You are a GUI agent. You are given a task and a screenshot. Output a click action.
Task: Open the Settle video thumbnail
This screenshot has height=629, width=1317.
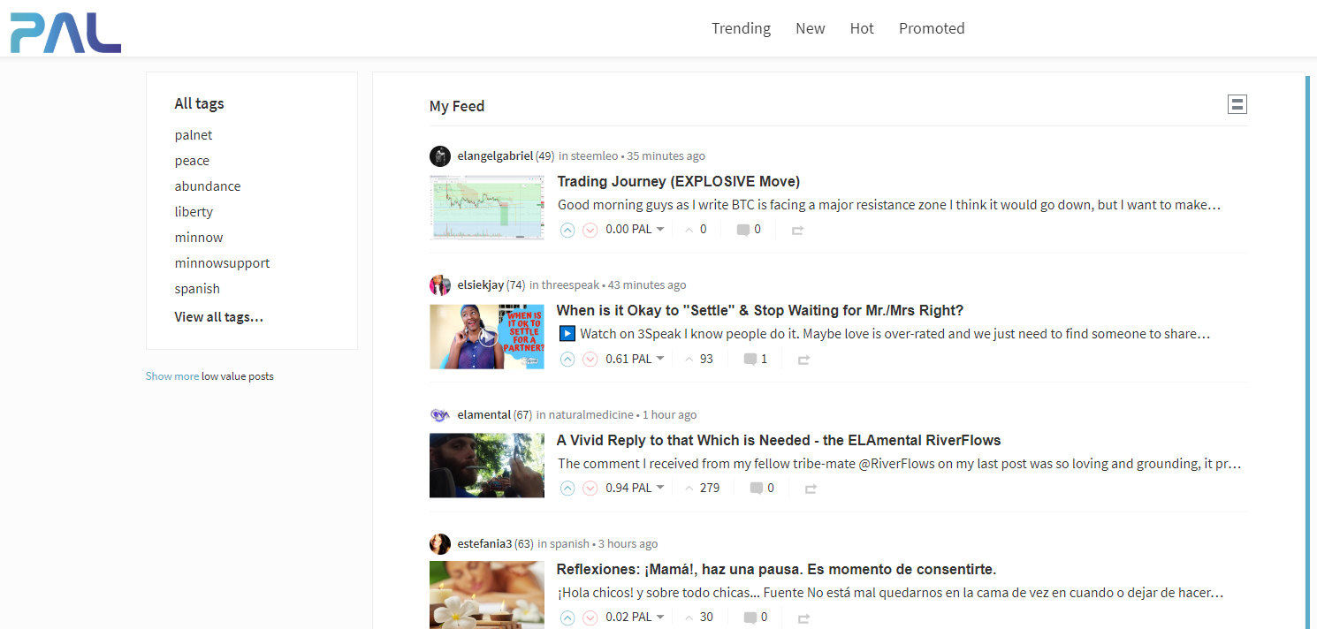click(x=487, y=337)
